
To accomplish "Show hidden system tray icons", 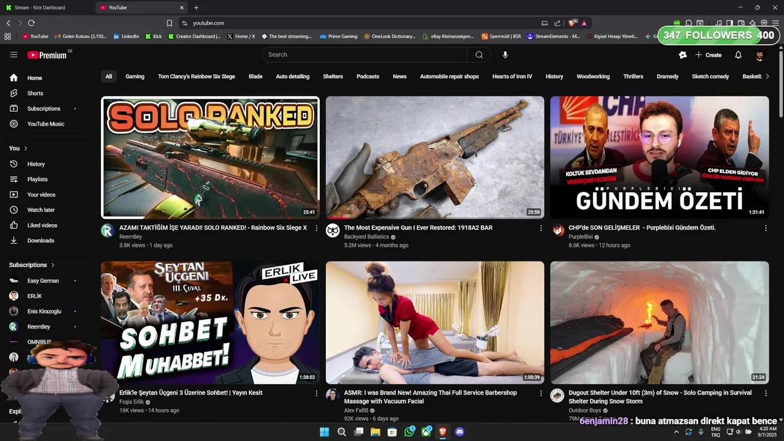I will coord(676,432).
